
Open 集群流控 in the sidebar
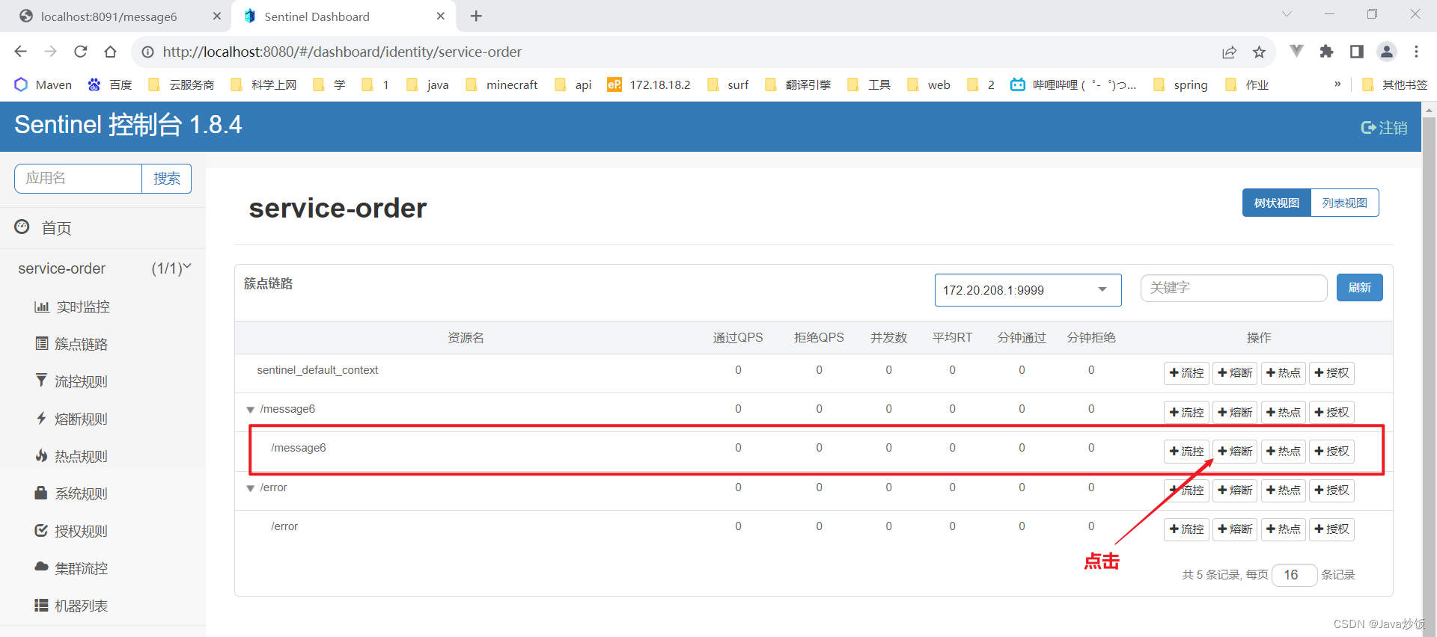(x=72, y=568)
